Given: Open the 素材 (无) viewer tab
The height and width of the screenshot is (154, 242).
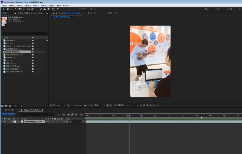Looking at the screenshot, I should coord(93,13).
